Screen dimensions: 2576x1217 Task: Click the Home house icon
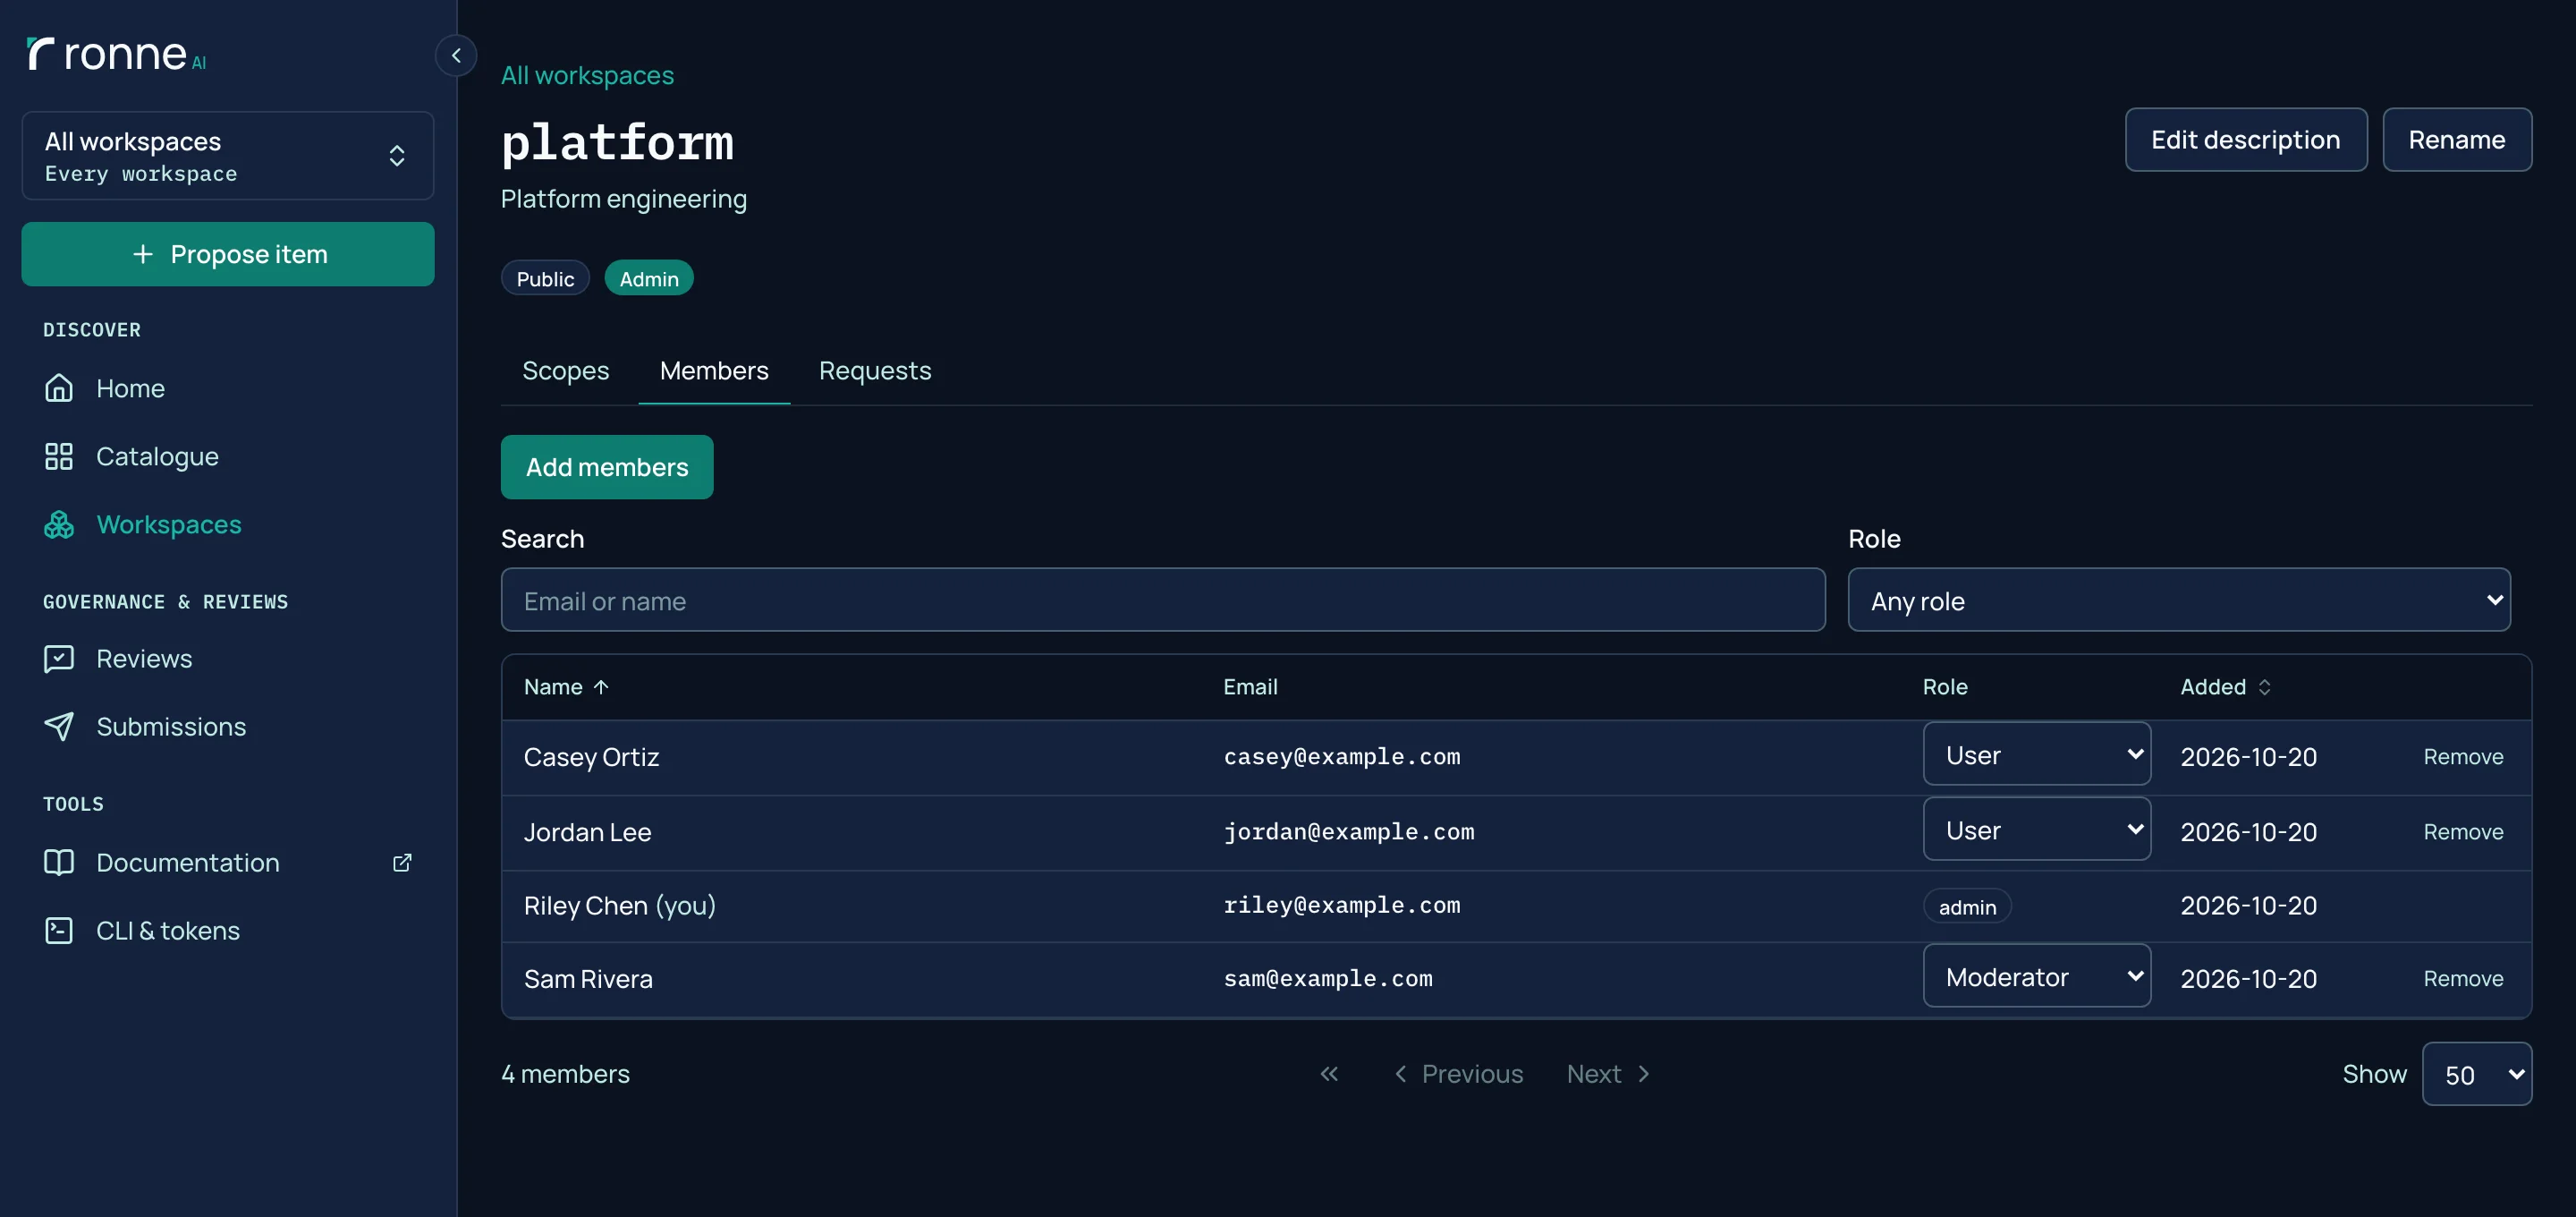(x=59, y=387)
